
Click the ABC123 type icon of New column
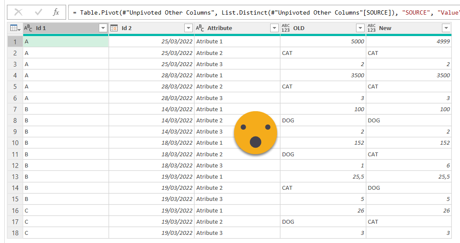[x=372, y=28]
